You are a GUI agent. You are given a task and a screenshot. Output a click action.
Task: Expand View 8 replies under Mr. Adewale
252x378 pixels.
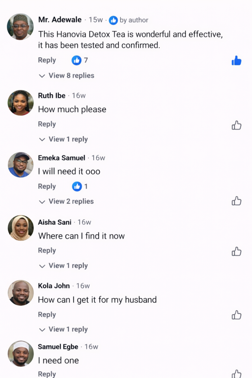(x=67, y=76)
